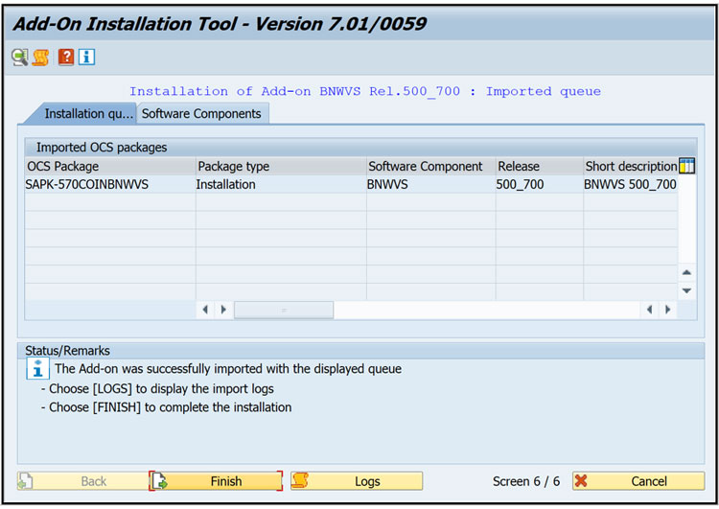This screenshot has height=509, width=719.
Task: Click the "Installation of Add-on BNWVS" header text
Action: (365, 91)
